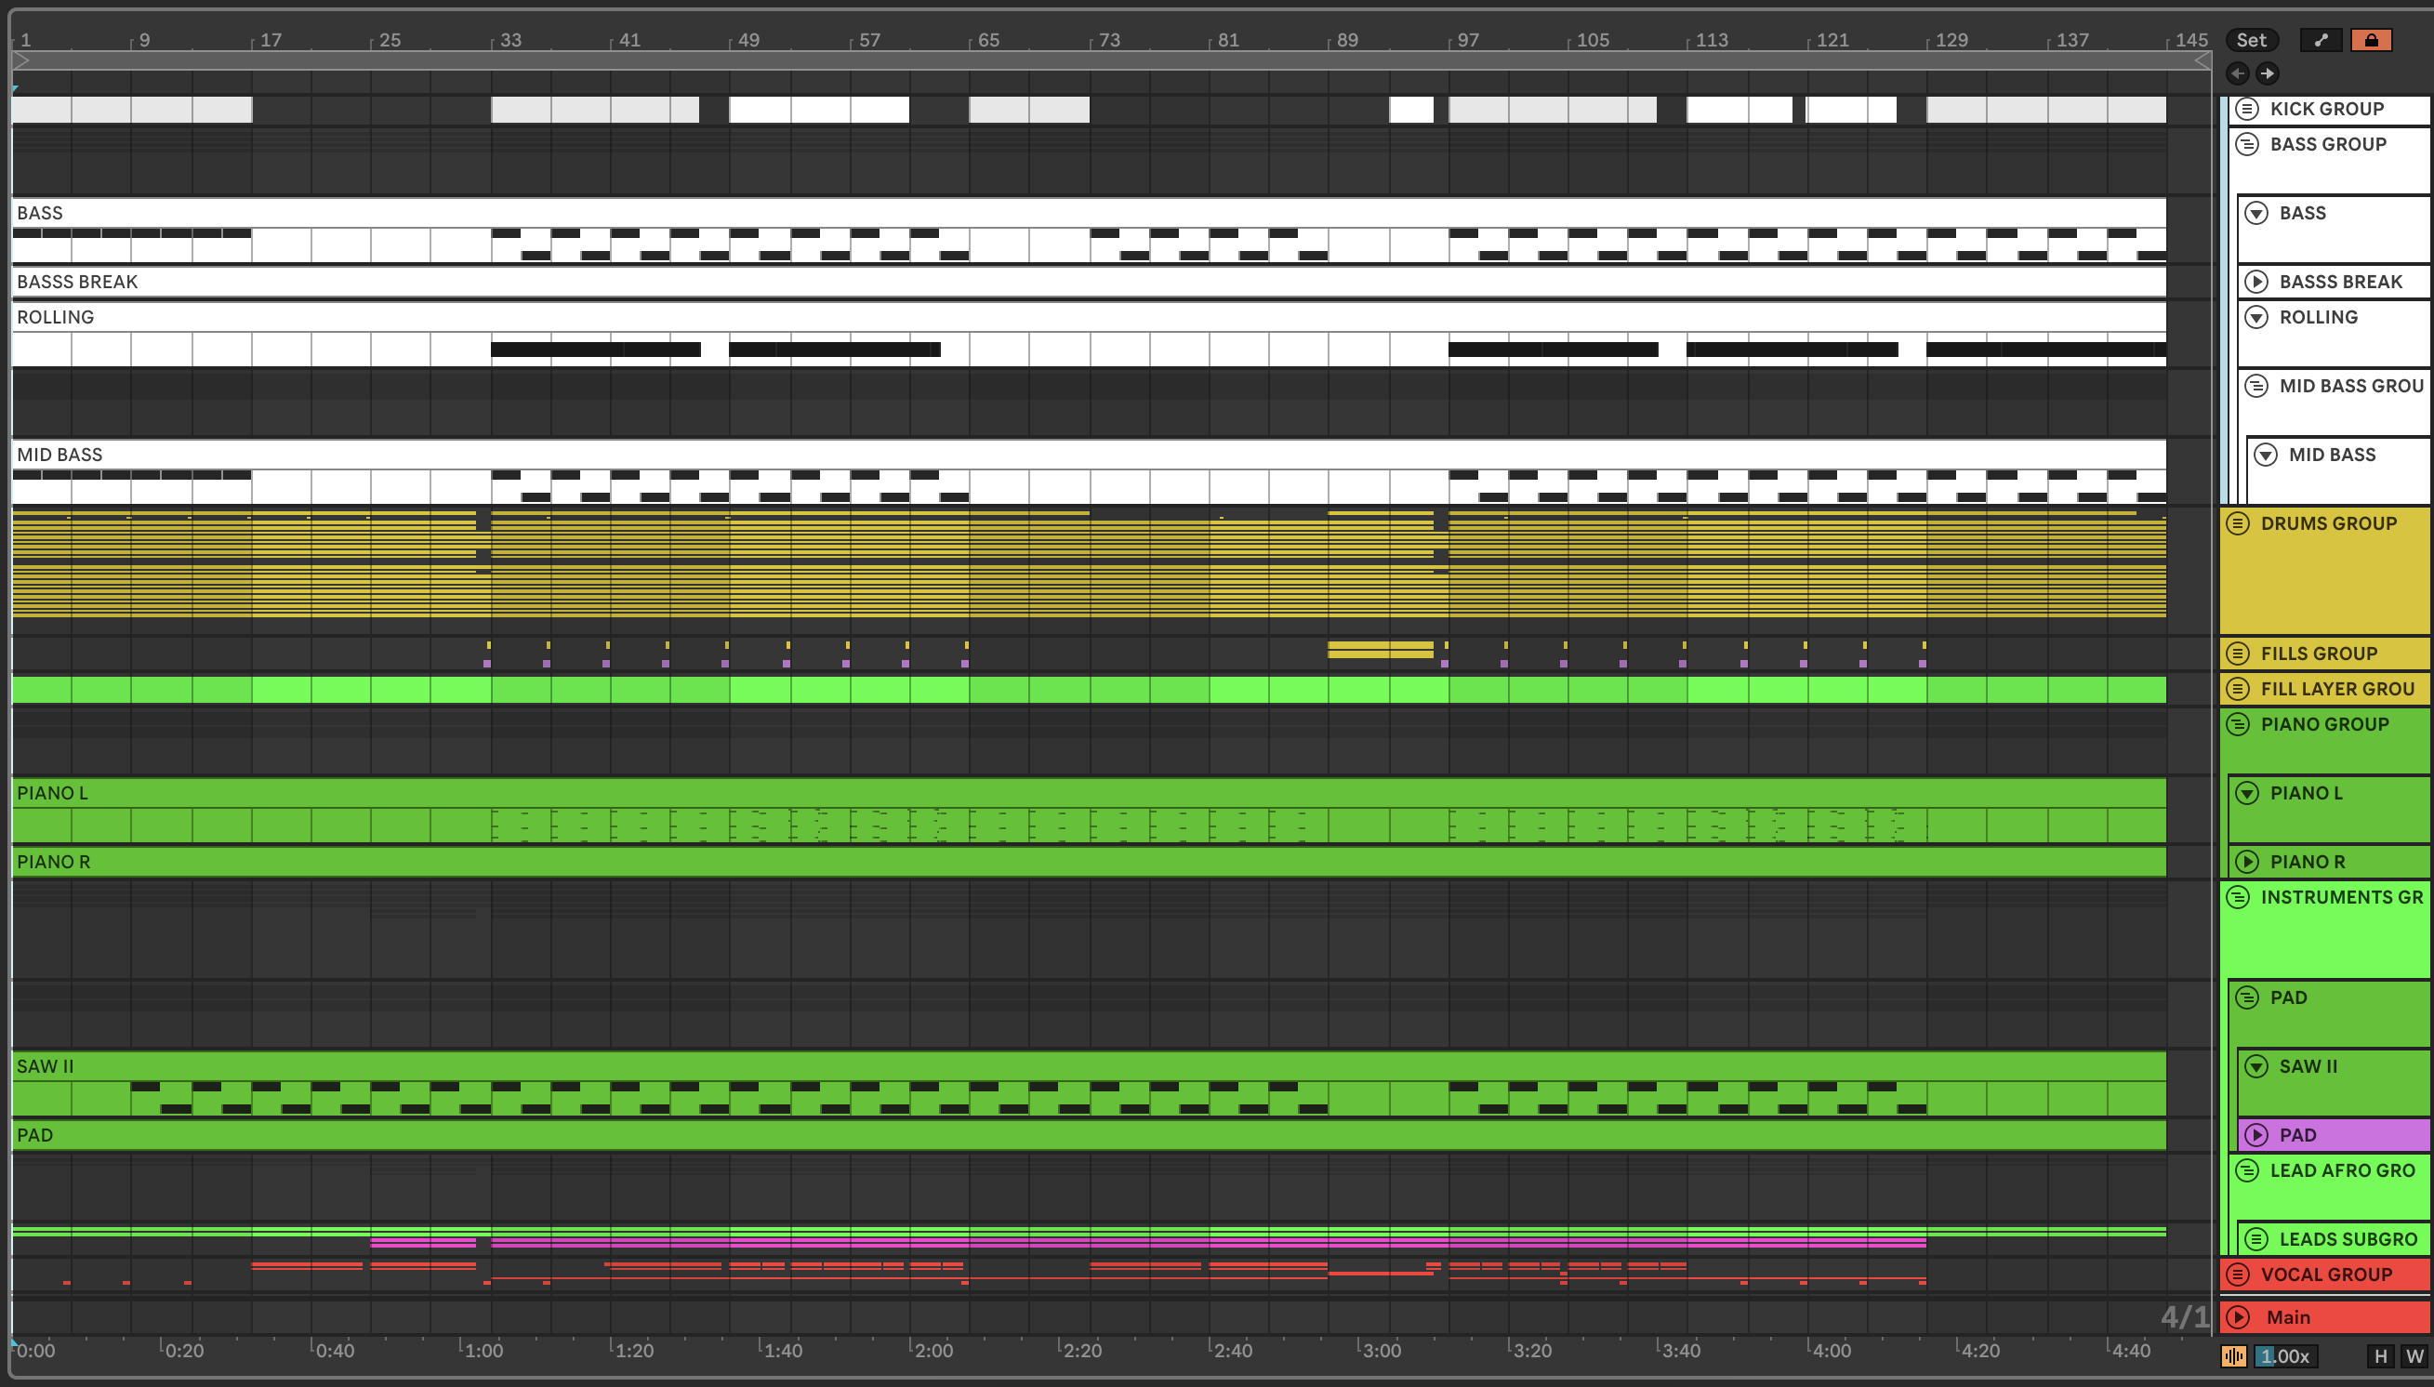
Task: Toggle the orange lock envelopes button
Action: click(x=2370, y=40)
